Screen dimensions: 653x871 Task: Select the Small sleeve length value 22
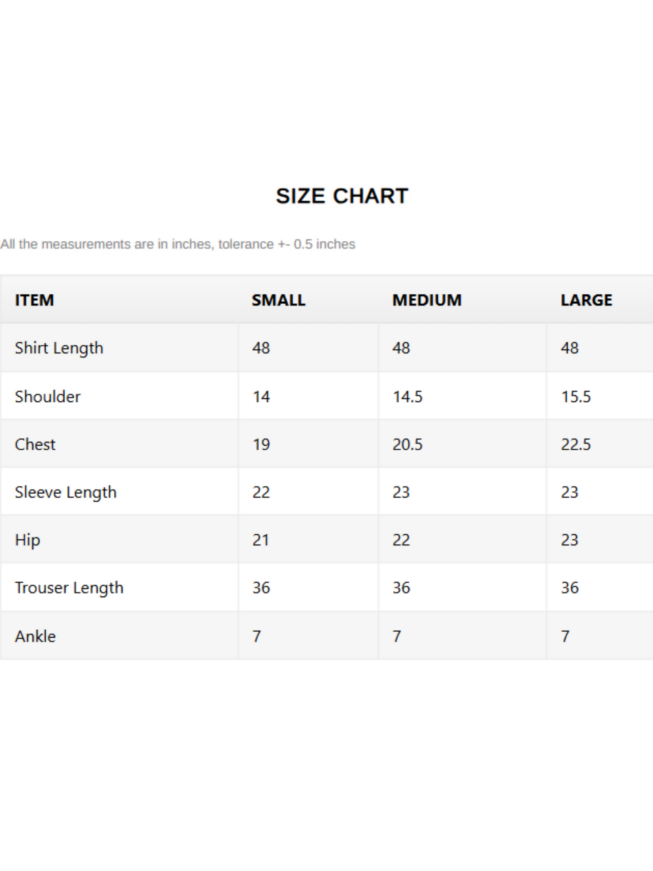coord(261,492)
